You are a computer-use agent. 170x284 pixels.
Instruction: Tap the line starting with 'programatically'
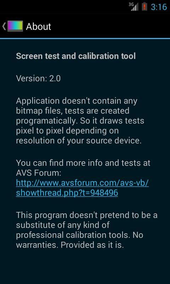[x=80, y=121]
